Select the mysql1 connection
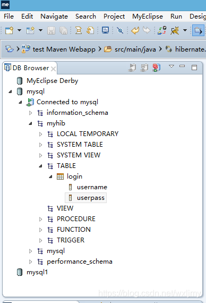The height and width of the screenshot is (303, 206). [37, 272]
